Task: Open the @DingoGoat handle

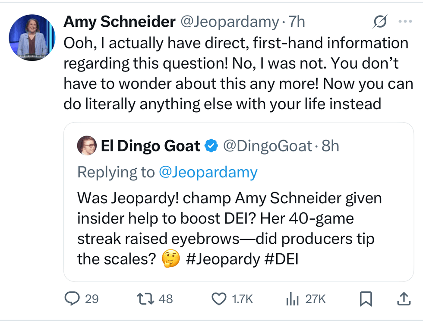Action: 267,146
